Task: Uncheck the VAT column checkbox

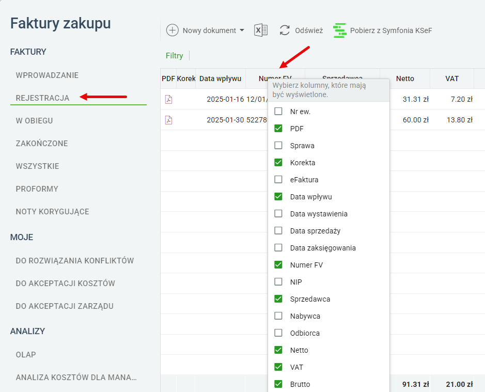Action: [x=278, y=367]
